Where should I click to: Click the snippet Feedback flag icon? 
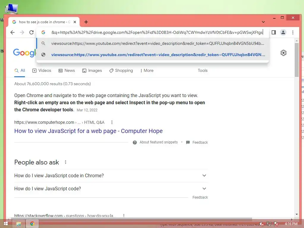[188, 142]
